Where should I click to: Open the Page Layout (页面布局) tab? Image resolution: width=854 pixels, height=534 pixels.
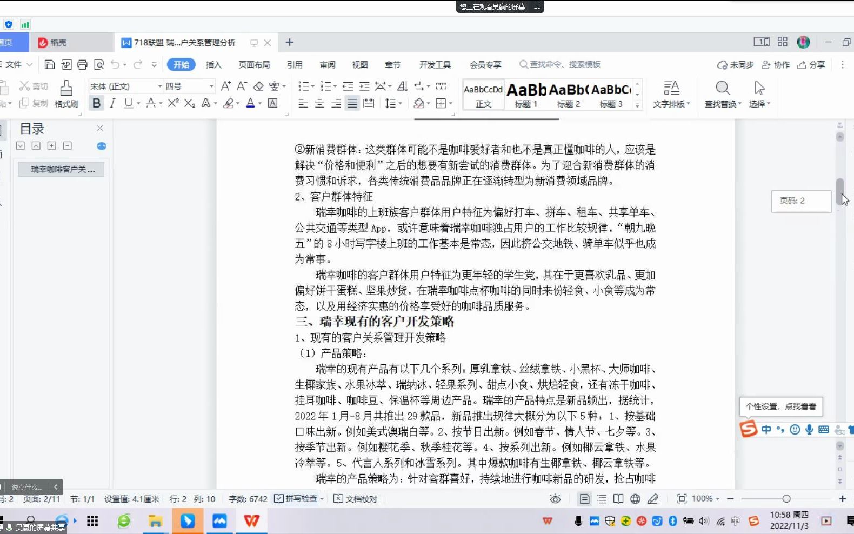(254, 64)
